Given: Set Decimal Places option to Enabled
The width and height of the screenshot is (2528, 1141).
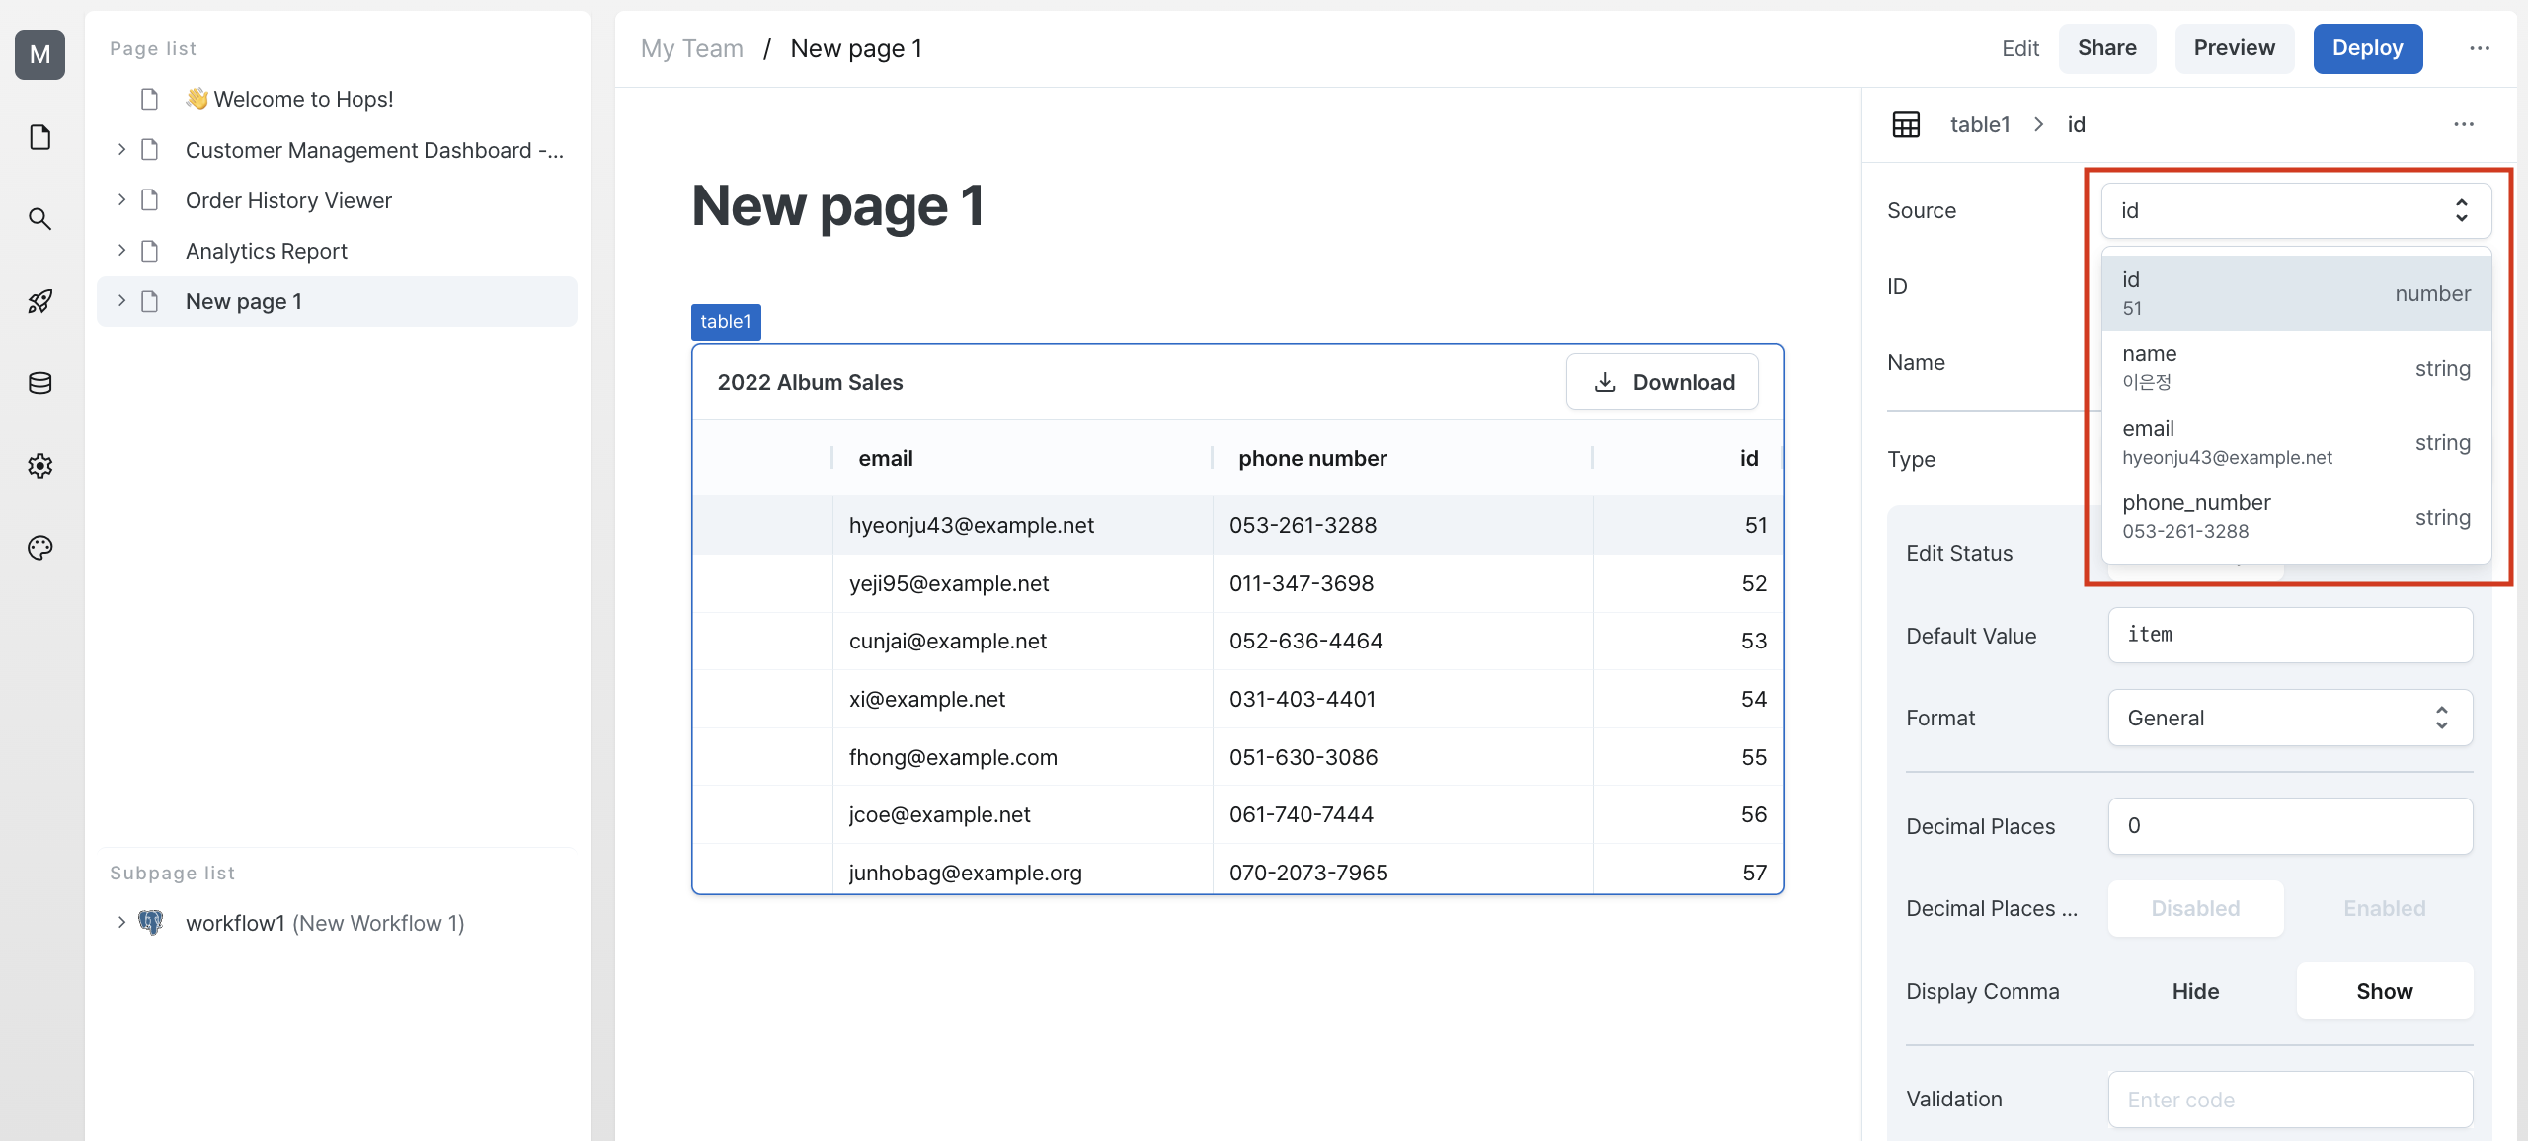Looking at the screenshot, I should [2384, 908].
